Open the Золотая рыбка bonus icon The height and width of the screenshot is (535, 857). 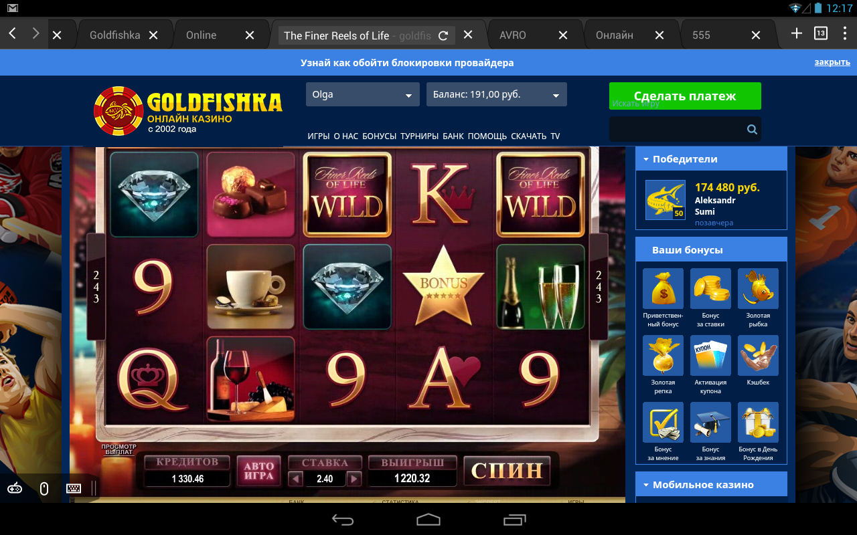coord(758,288)
